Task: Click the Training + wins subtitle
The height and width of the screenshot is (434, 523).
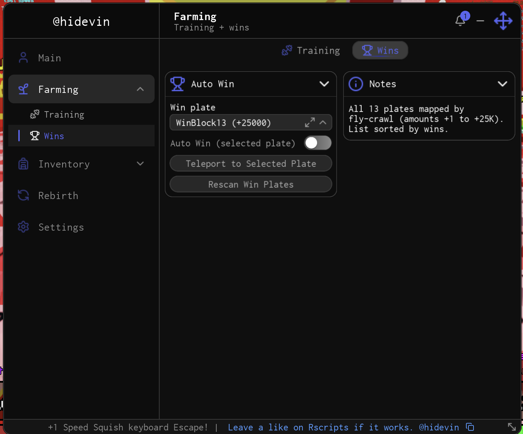Action: (x=211, y=28)
